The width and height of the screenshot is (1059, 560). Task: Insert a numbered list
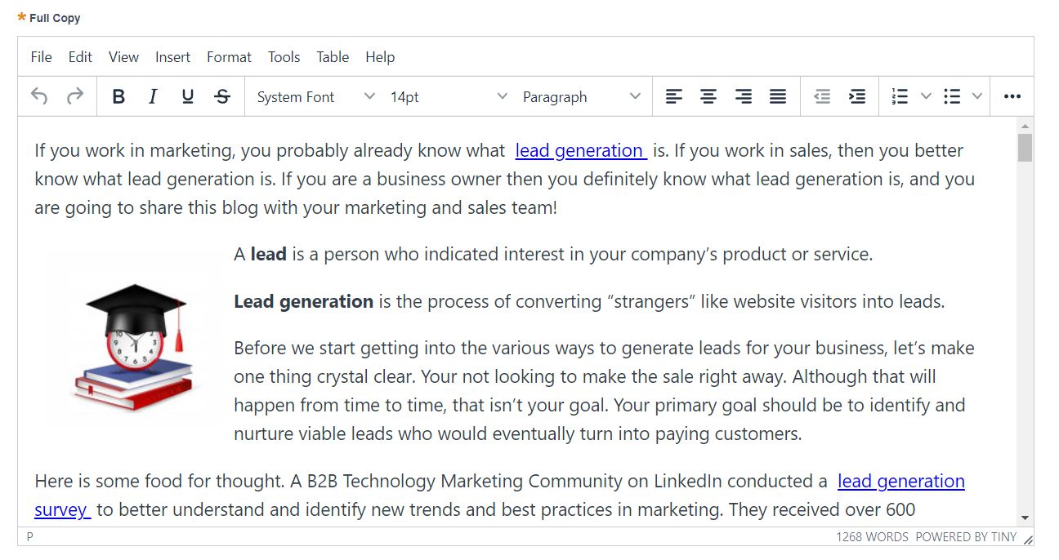tap(900, 96)
